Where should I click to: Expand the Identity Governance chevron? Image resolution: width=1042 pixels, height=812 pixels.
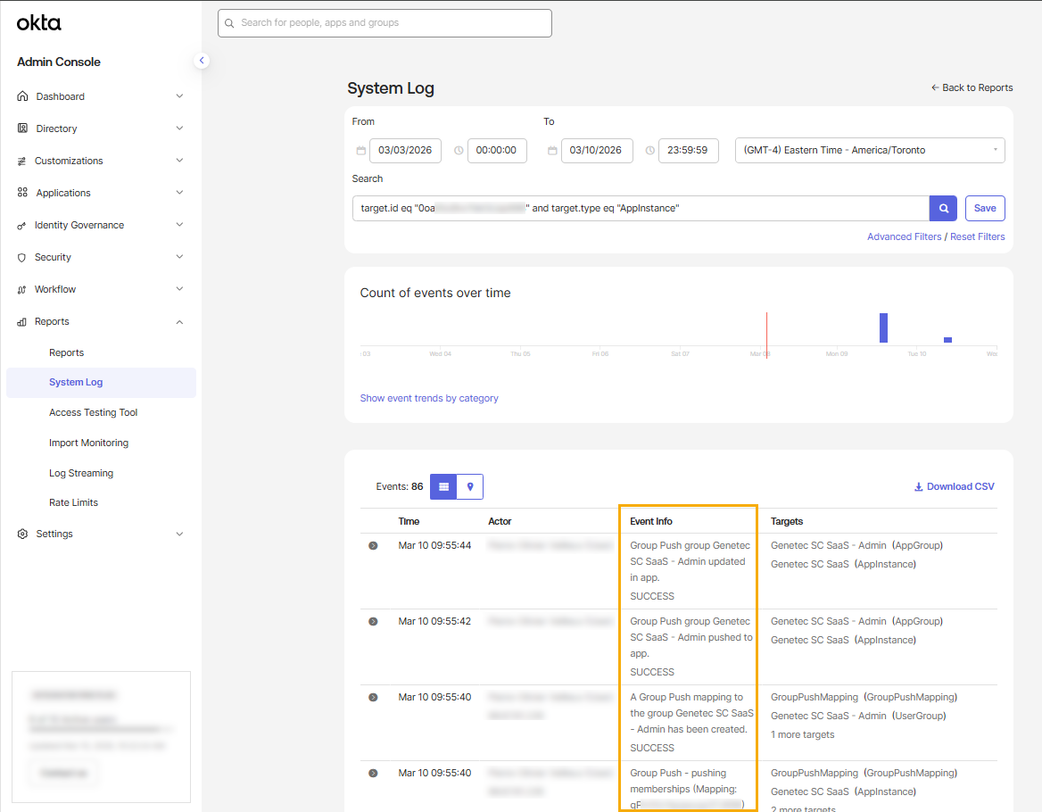pos(179,225)
